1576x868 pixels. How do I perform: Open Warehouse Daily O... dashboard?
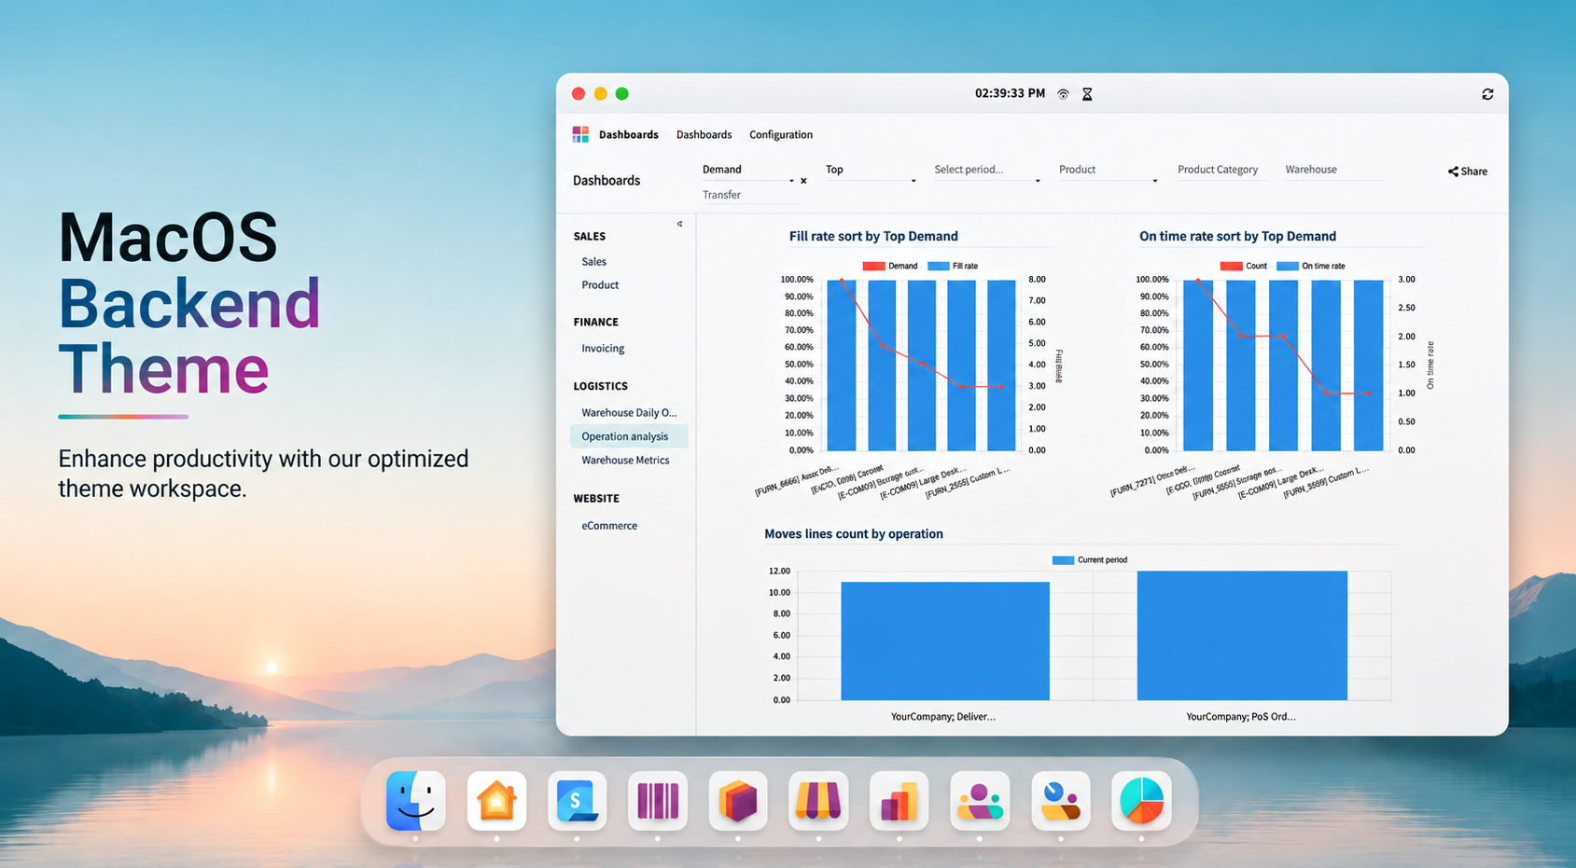click(x=629, y=413)
